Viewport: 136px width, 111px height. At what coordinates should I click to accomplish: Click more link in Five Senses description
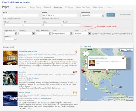[24, 68]
